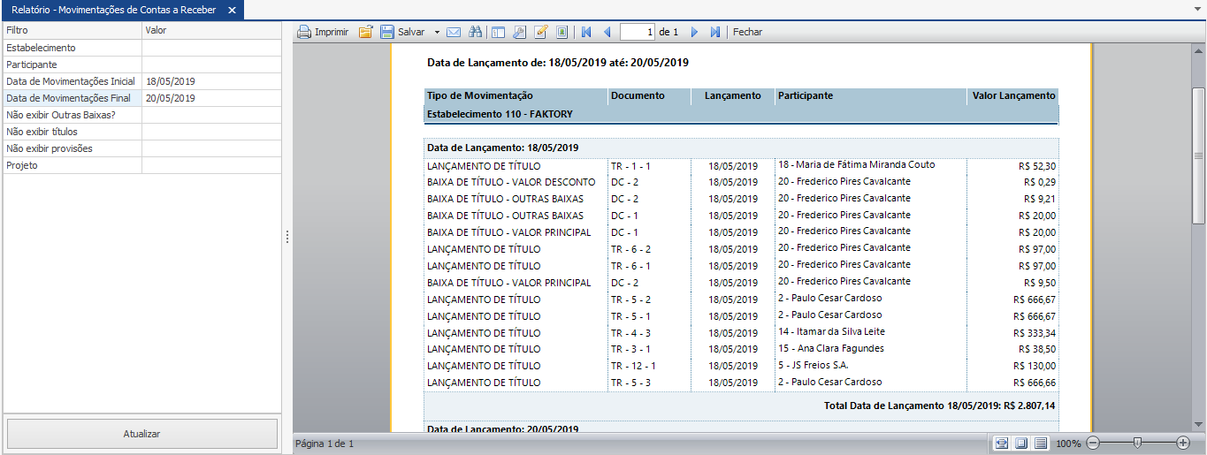Click the Atualizar button

(141, 434)
